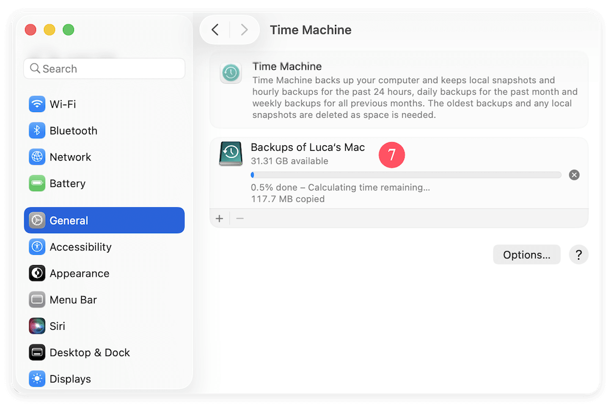The image size is (611, 405).
Task: Go back using the back chevron
Action: click(x=215, y=30)
